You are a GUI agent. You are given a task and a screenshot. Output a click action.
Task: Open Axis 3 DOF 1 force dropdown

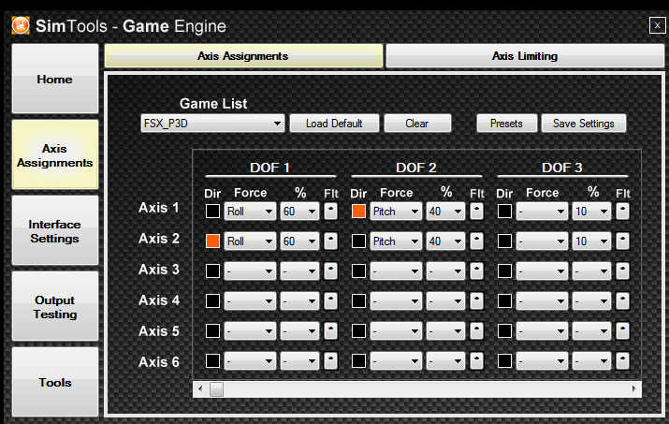point(250,271)
